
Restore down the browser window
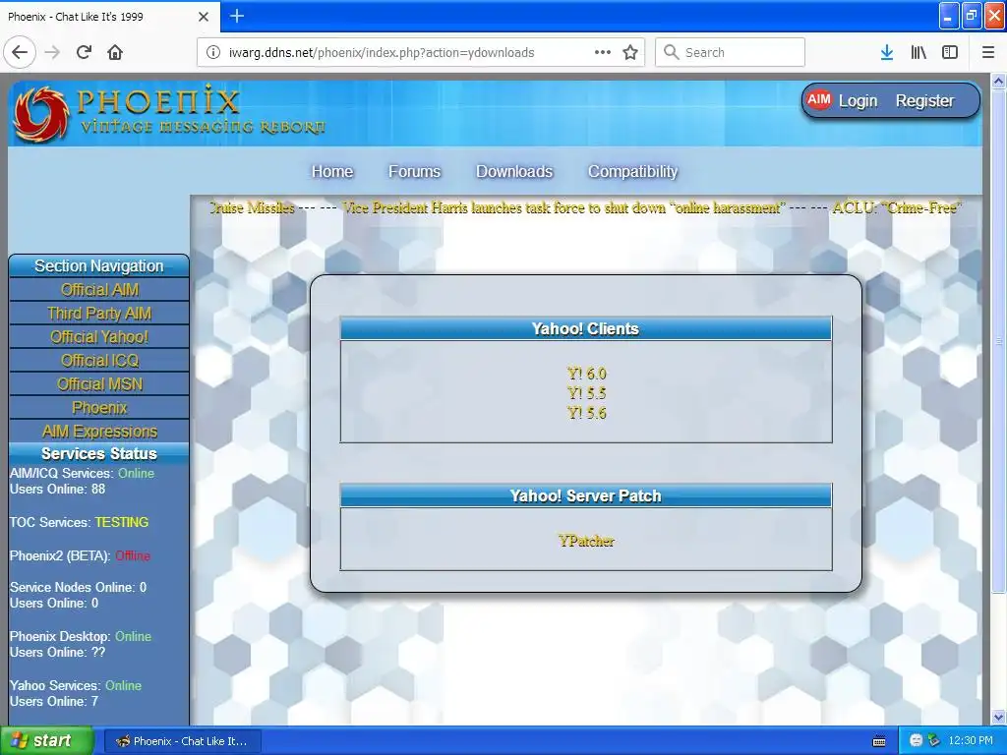pos(972,16)
